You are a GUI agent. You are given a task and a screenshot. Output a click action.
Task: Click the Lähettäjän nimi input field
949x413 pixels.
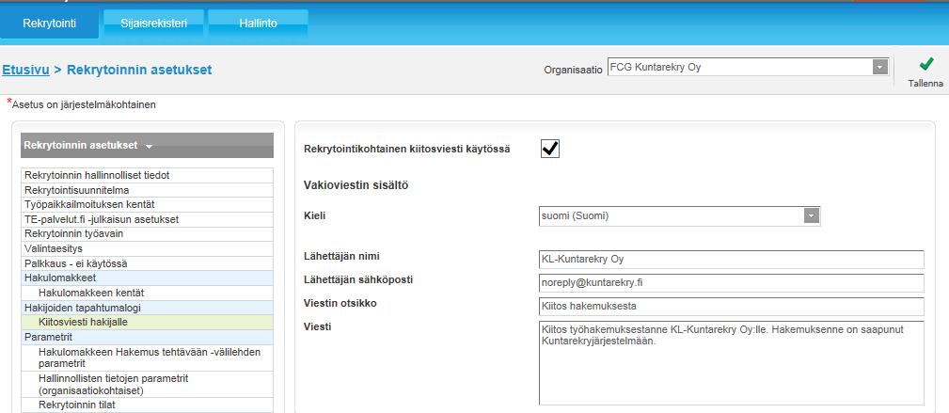731,260
